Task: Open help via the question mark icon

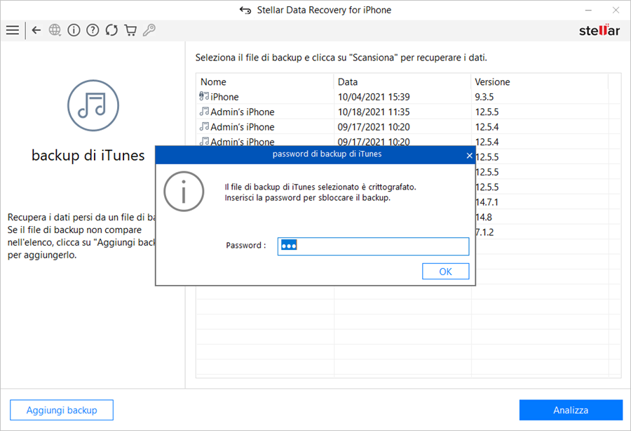Action: tap(93, 30)
